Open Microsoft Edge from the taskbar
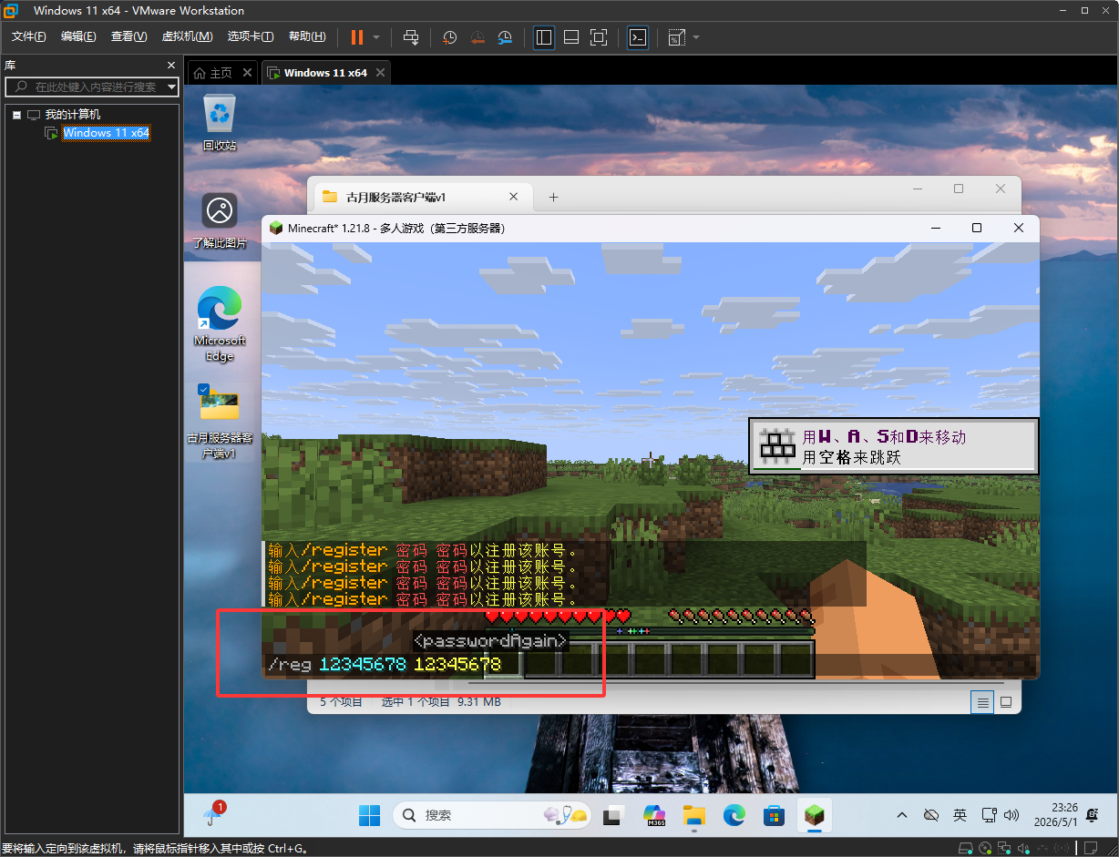The height and width of the screenshot is (857, 1119). tap(734, 814)
